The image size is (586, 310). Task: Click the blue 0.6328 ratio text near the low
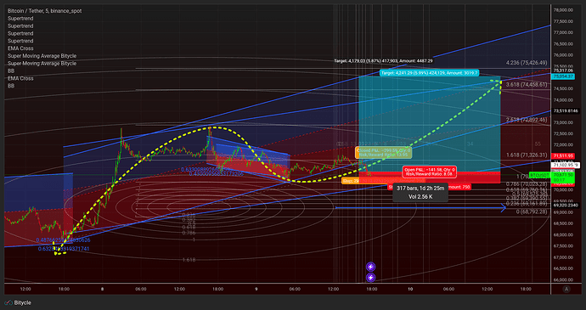point(64,249)
